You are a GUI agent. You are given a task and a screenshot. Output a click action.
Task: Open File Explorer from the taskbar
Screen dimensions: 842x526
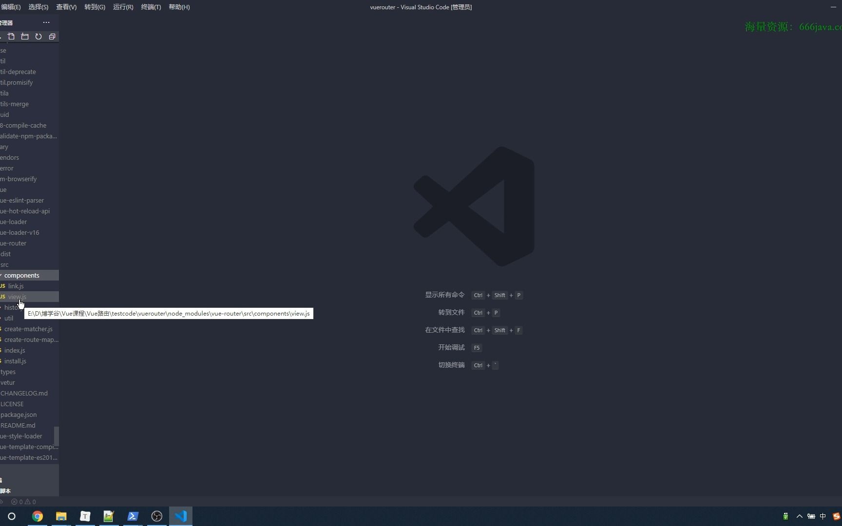[x=61, y=516]
